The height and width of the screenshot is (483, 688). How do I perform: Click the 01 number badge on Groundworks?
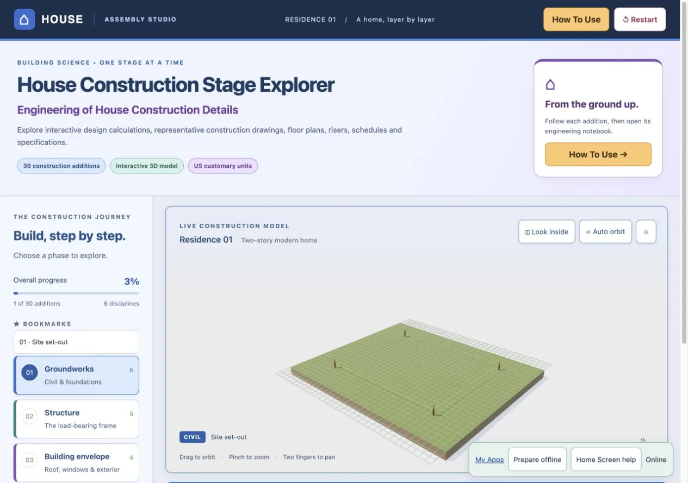[29, 373]
